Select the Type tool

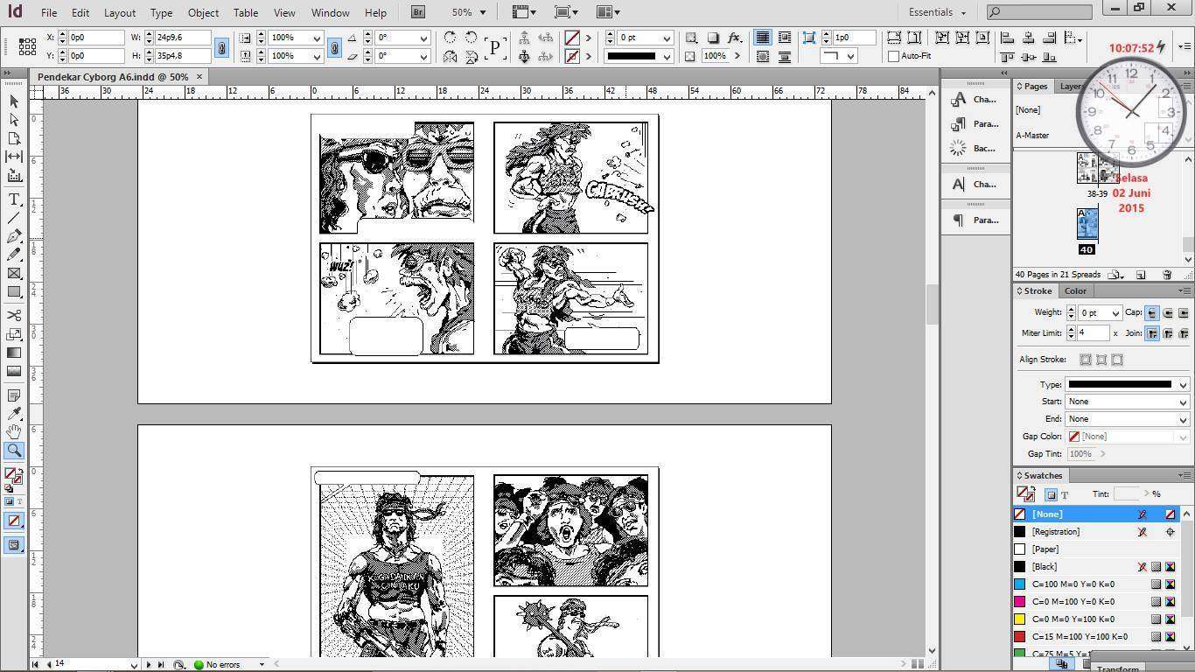pyautogui.click(x=14, y=199)
